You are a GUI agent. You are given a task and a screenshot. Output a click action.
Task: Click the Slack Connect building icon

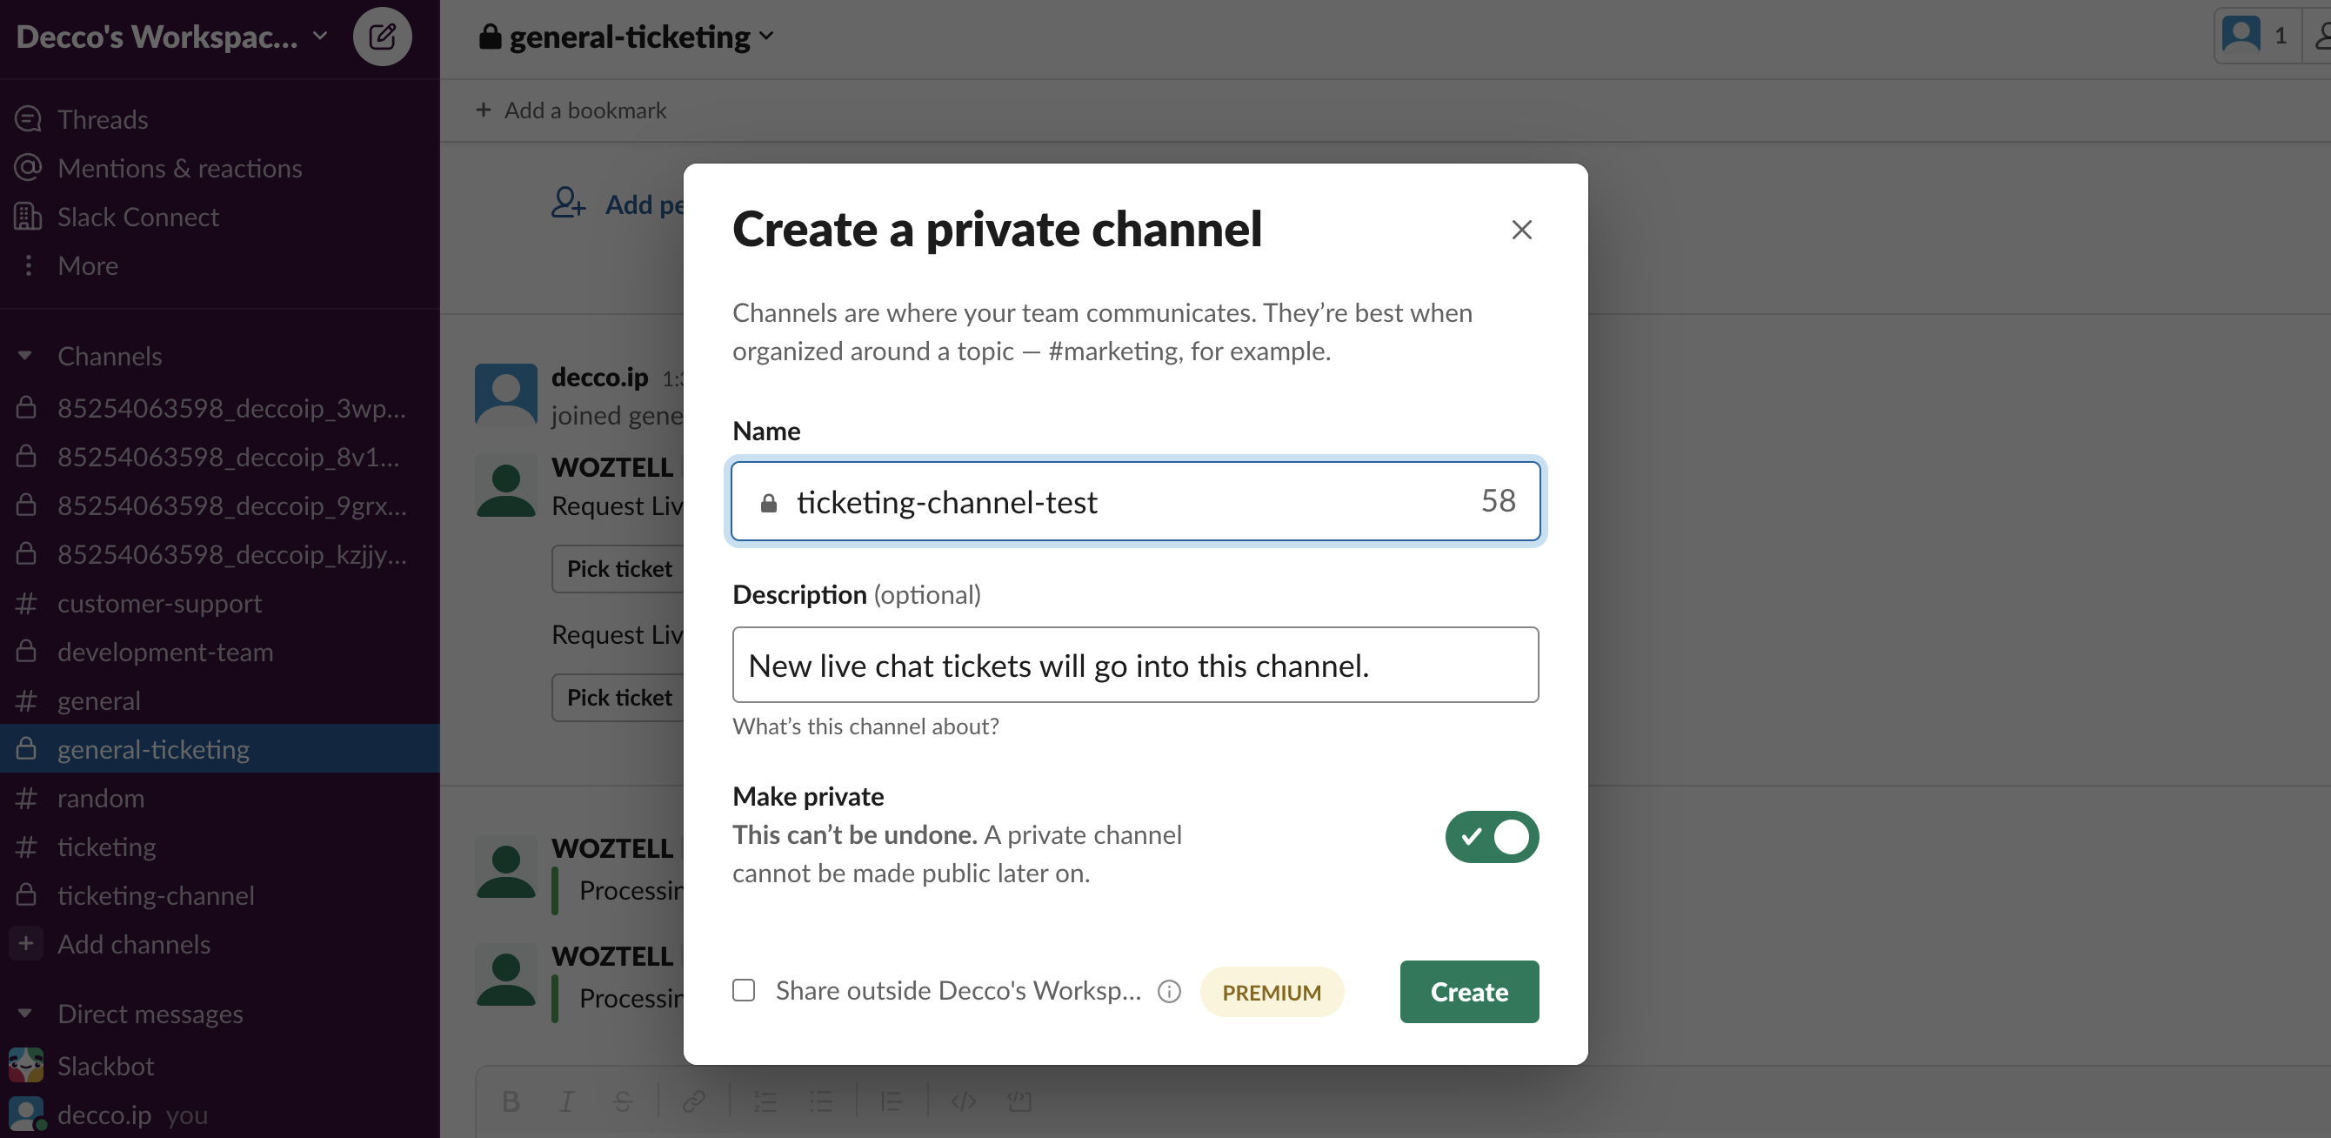(x=28, y=217)
